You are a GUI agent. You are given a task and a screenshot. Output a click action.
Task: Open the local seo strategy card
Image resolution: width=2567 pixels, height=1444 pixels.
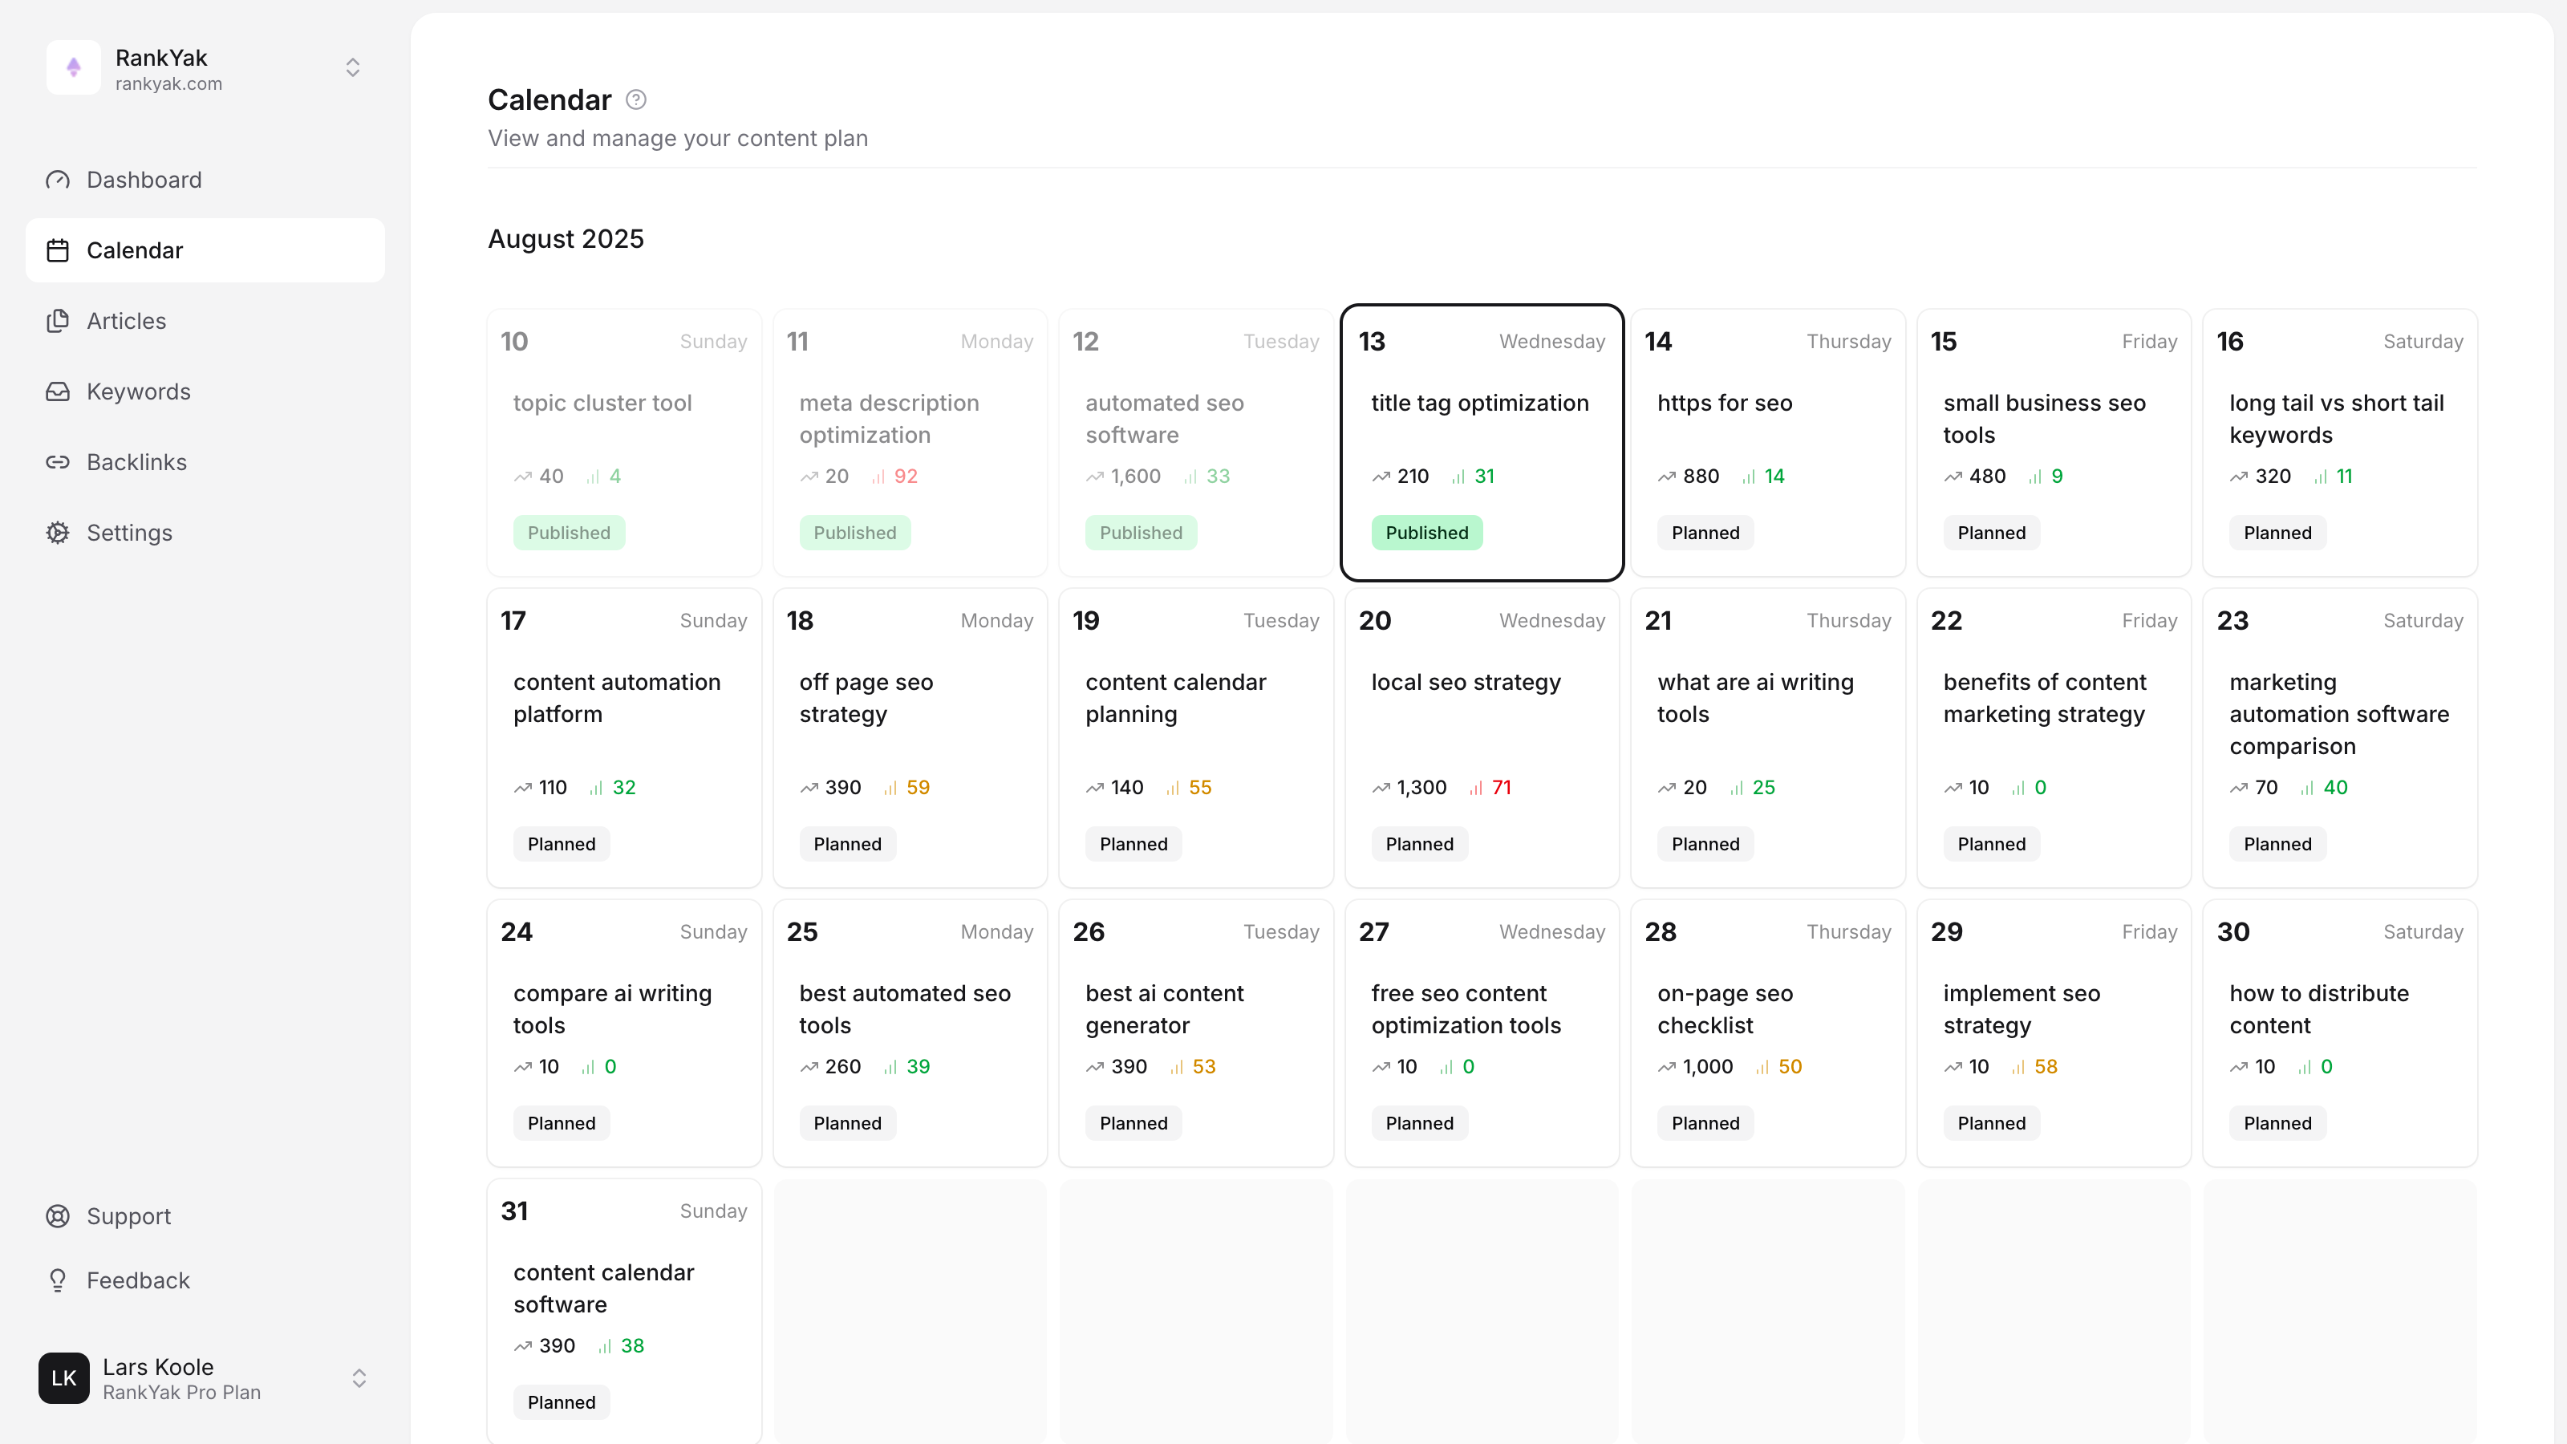[1466, 683]
